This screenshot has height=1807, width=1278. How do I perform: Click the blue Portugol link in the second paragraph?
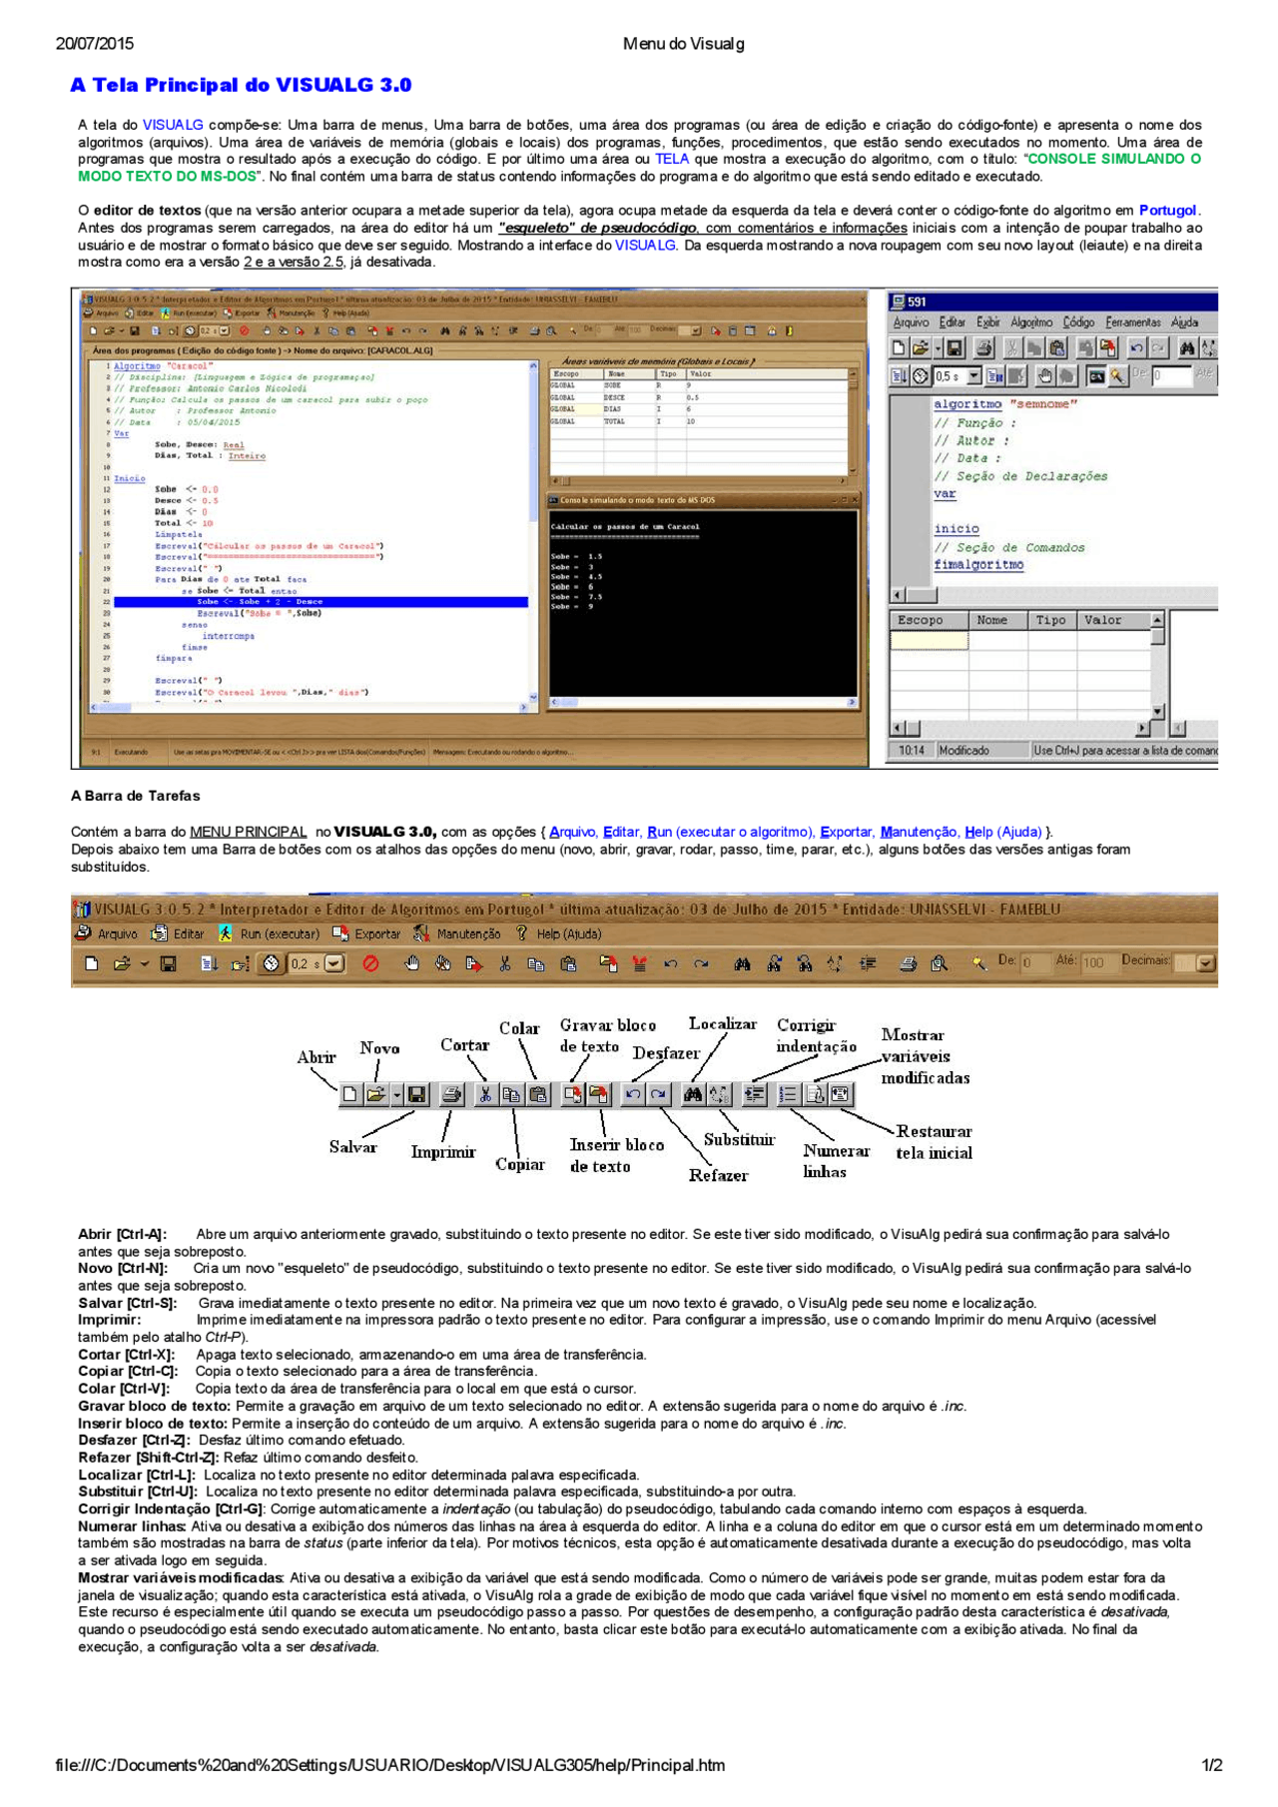[x=1168, y=211]
